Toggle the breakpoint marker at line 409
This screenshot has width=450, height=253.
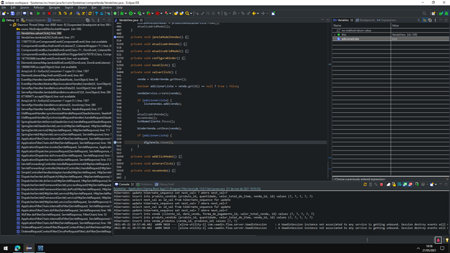click(115, 37)
